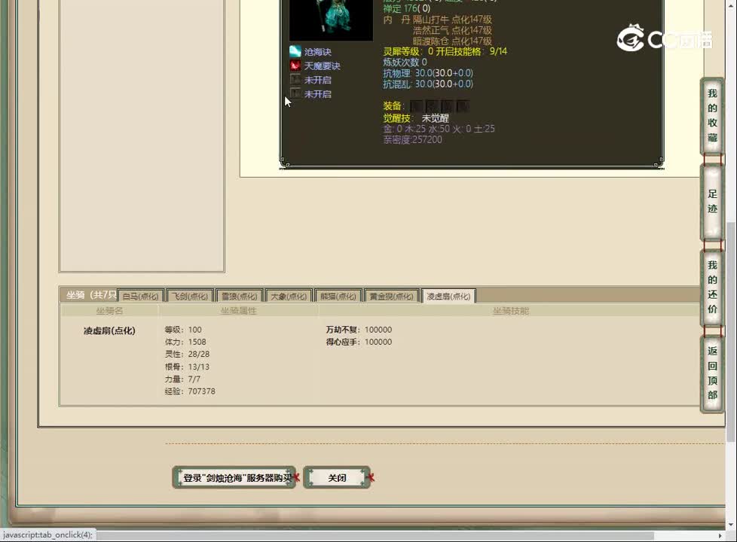This screenshot has width=737, height=542.
Task: Click the 抗混乱: 30.0(30.0+0.0) line
Action: (x=428, y=84)
